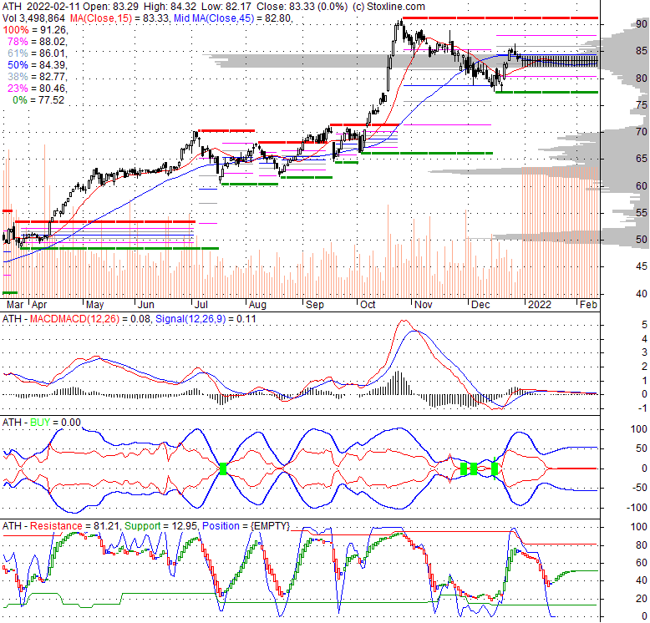Click the '23% = 80.46' level label
The height and width of the screenshot is (623, 650).
(x=38, y=88)
